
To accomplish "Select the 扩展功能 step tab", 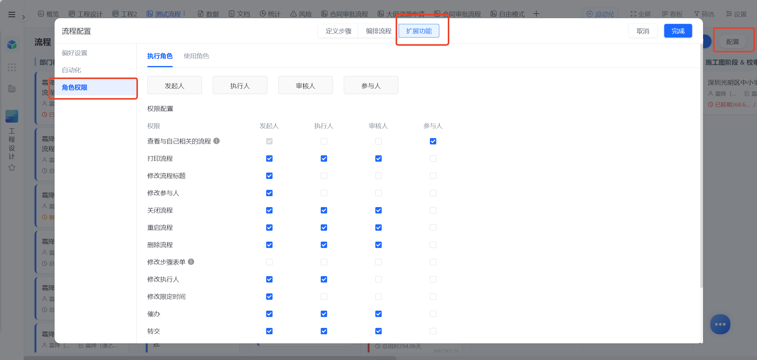I will tap(419, 31).
